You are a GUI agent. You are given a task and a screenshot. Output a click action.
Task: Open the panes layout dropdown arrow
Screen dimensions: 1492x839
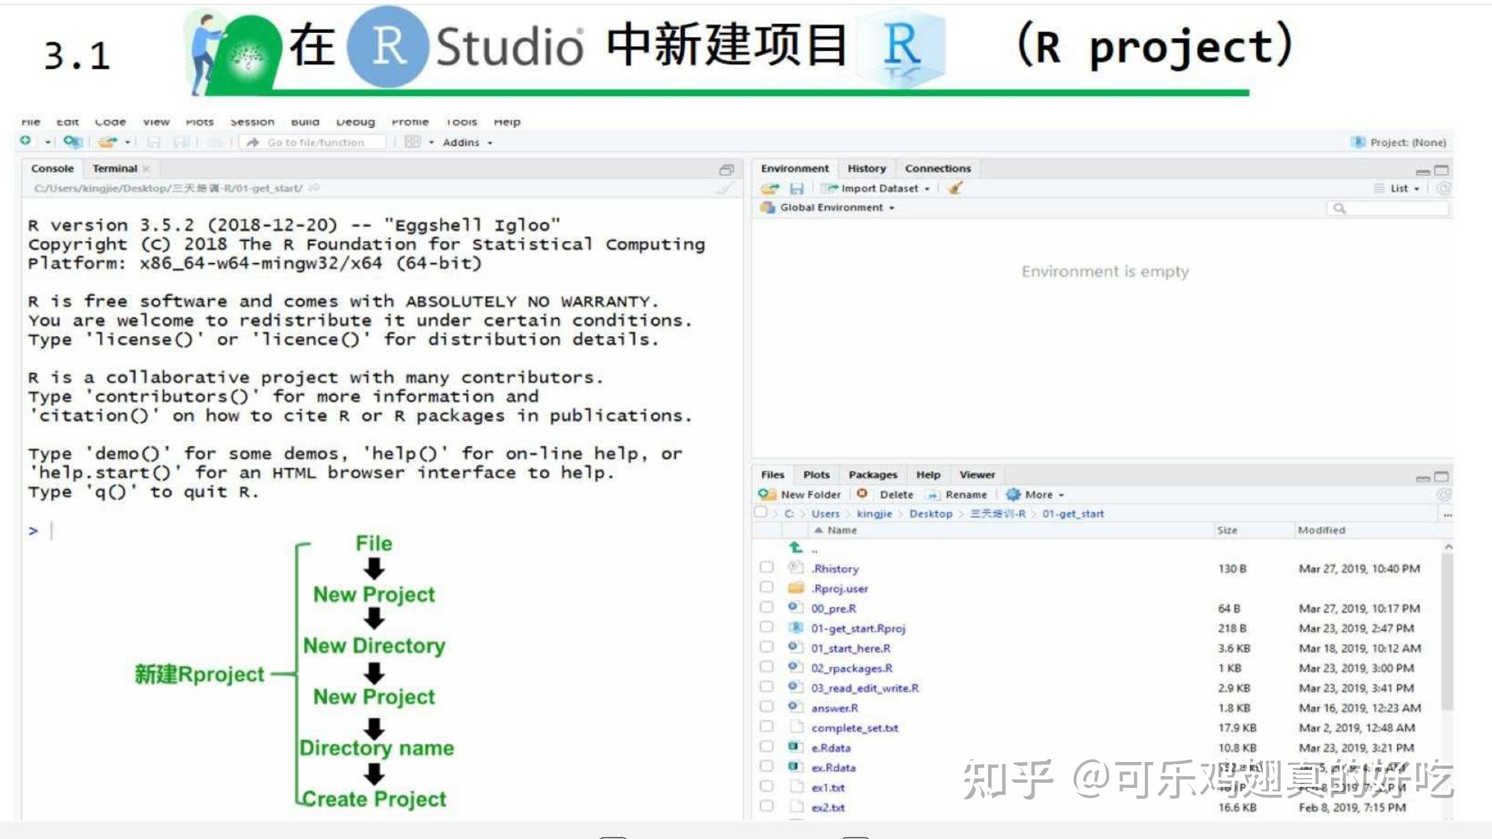point(431,143)
